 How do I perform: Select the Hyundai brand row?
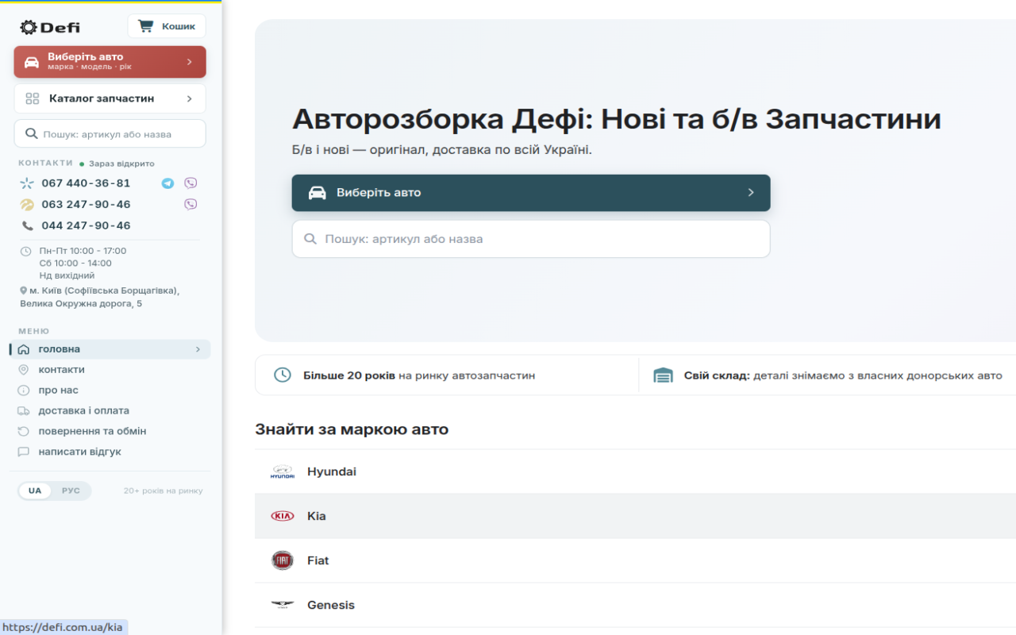[635, 472]
